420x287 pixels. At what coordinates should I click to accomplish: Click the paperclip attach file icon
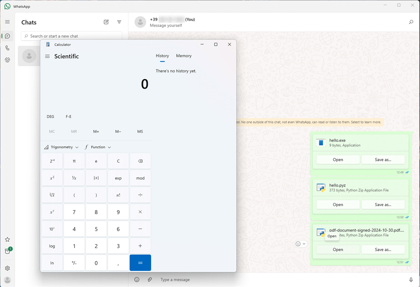point(150,279)
